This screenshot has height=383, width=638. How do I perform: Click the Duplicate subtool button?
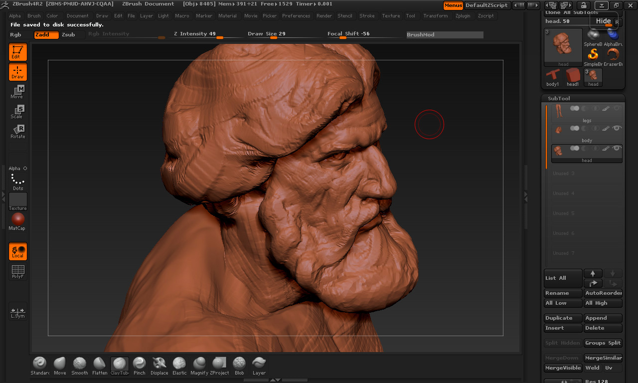tap(563, 318)
